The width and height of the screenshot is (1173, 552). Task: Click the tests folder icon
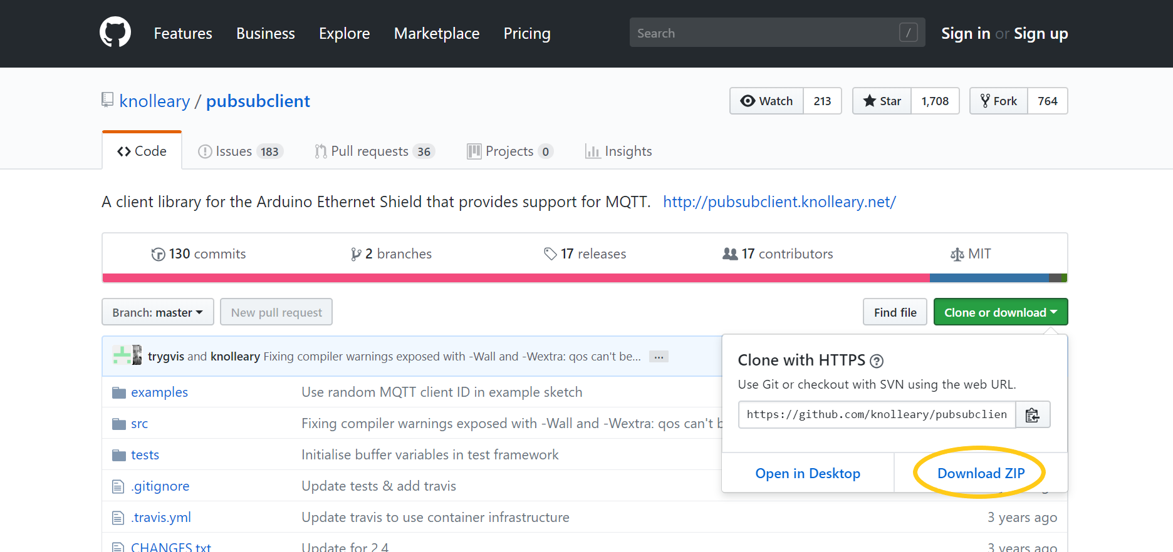119,455
